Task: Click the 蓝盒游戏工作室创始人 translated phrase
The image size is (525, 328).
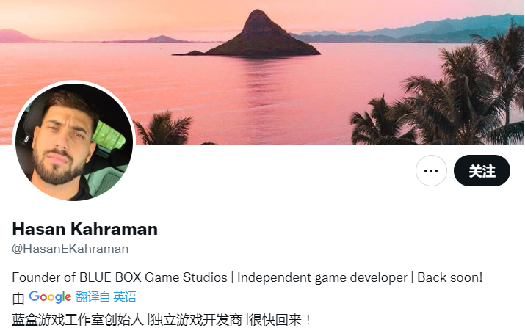Action: (78, 320)
